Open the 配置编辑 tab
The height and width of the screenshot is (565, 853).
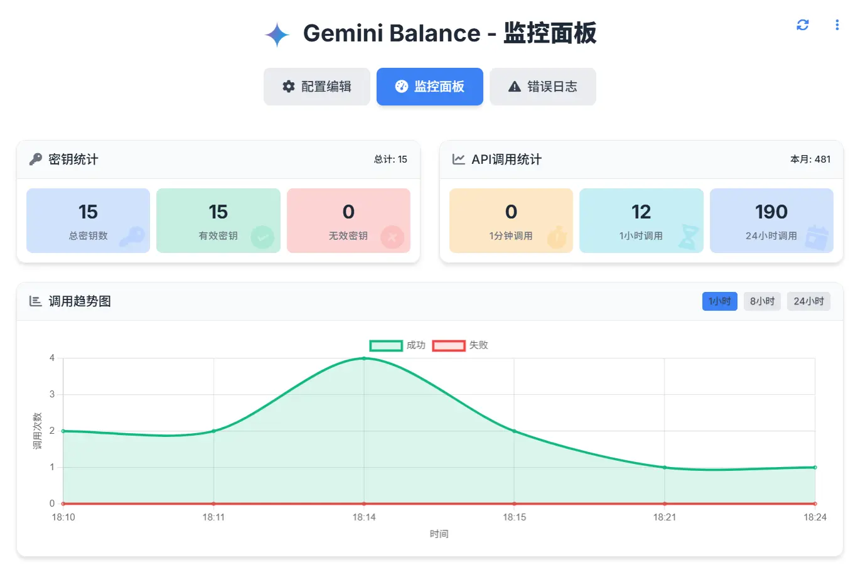(x=316, y=87)
